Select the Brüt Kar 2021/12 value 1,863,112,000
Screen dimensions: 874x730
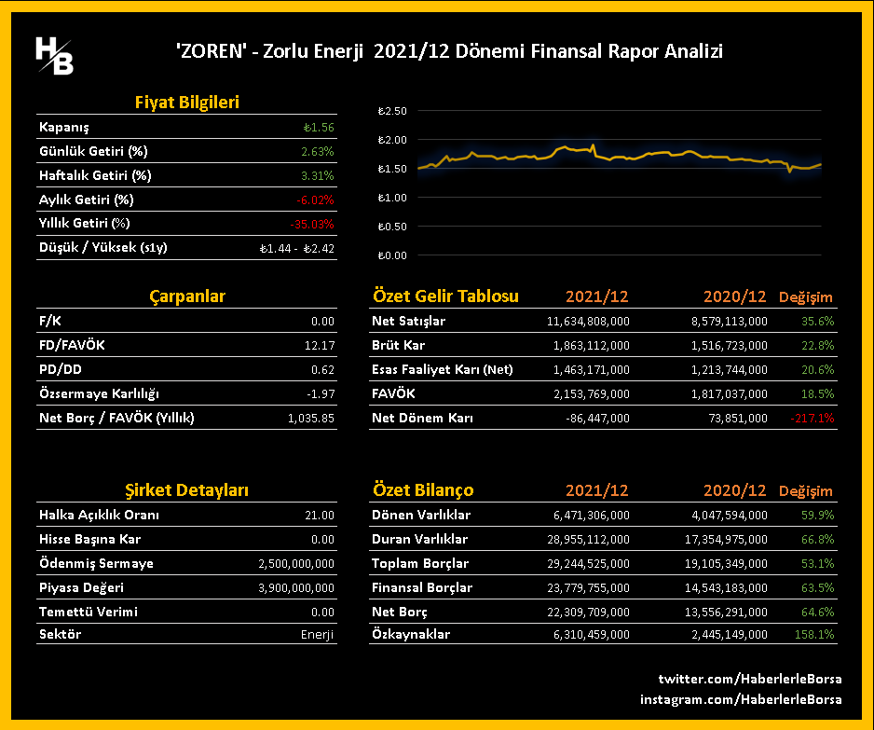[592, 346]
